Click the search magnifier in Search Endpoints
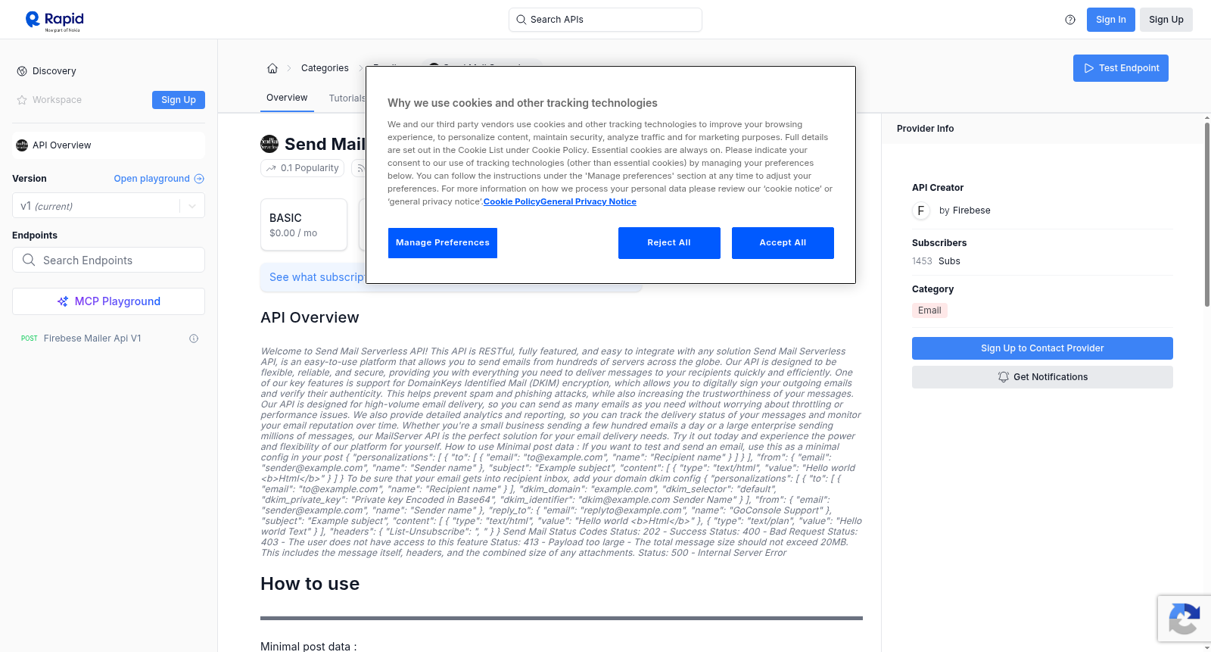1211x652 pixels. [x=29, y=260]
